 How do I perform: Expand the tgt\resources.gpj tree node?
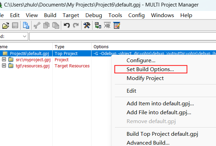click(x=4, y=66)
